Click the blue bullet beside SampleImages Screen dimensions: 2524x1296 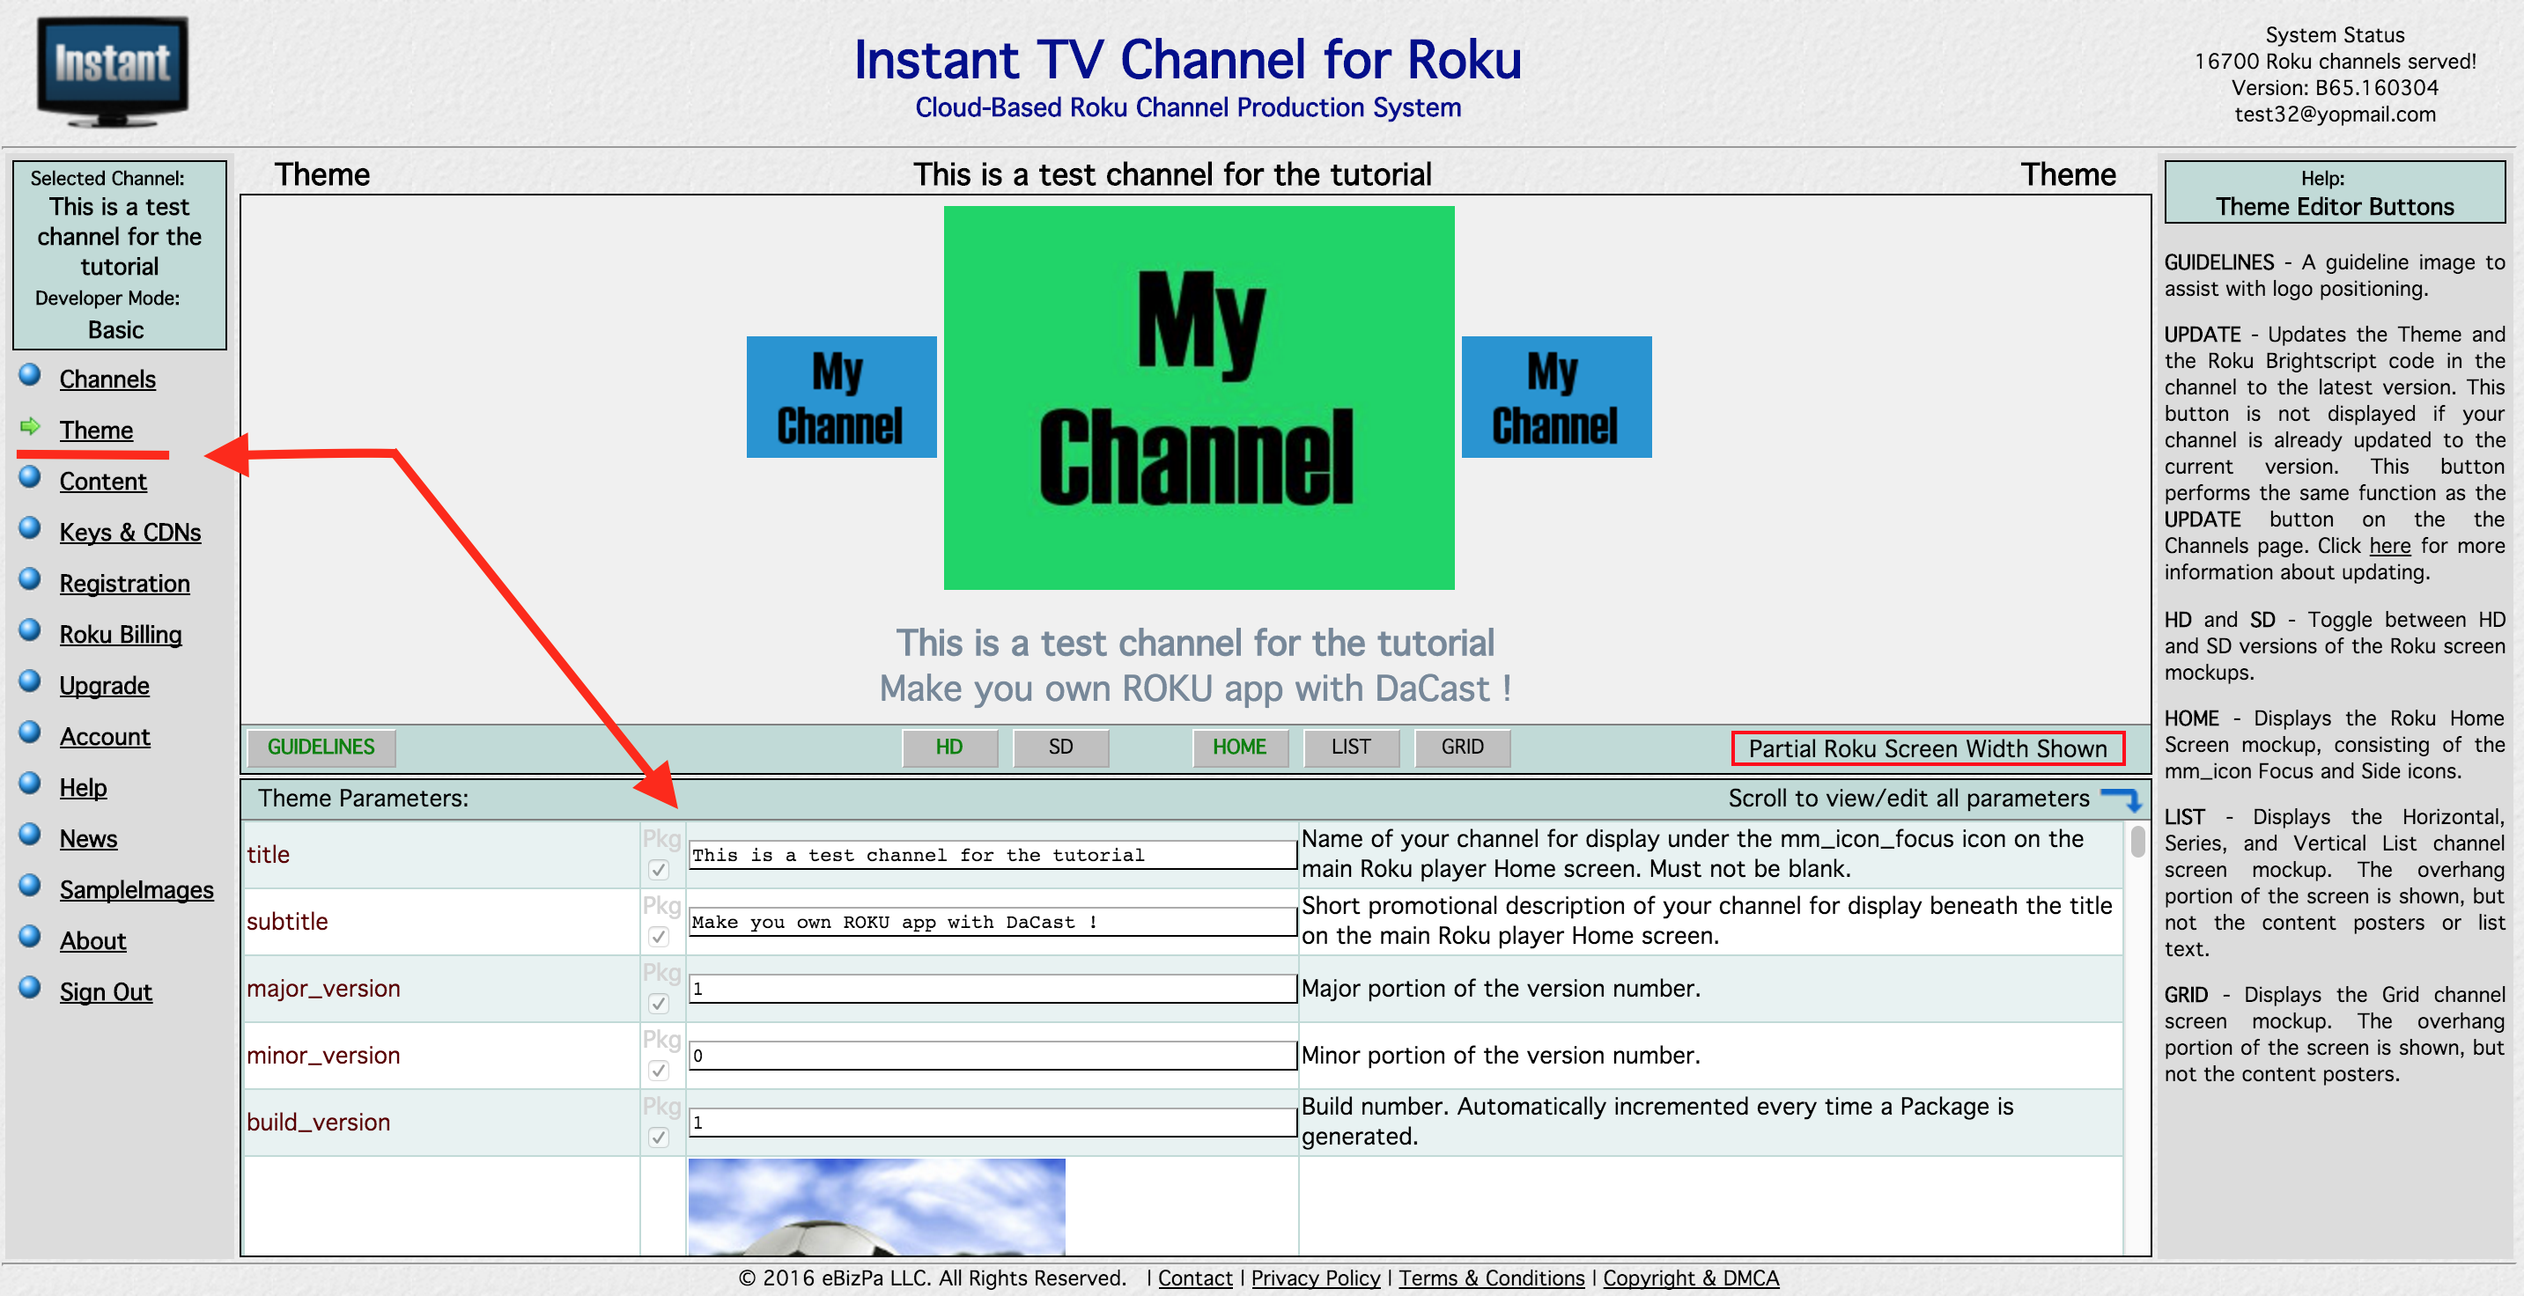pyautogui.click(x=30, y=885)
